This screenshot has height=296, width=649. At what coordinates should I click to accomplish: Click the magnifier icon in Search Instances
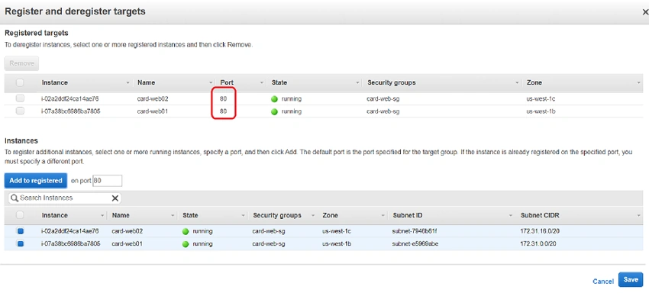click(15, 198)
